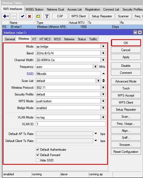Screen dimensions: 143x178
Task: Click the minus remove icon in toolbar
Action: click(x=14, y=16)
